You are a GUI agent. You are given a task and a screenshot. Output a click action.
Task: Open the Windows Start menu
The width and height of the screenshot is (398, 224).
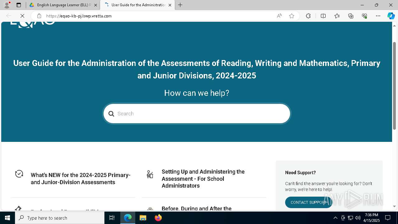pos(7,218)
